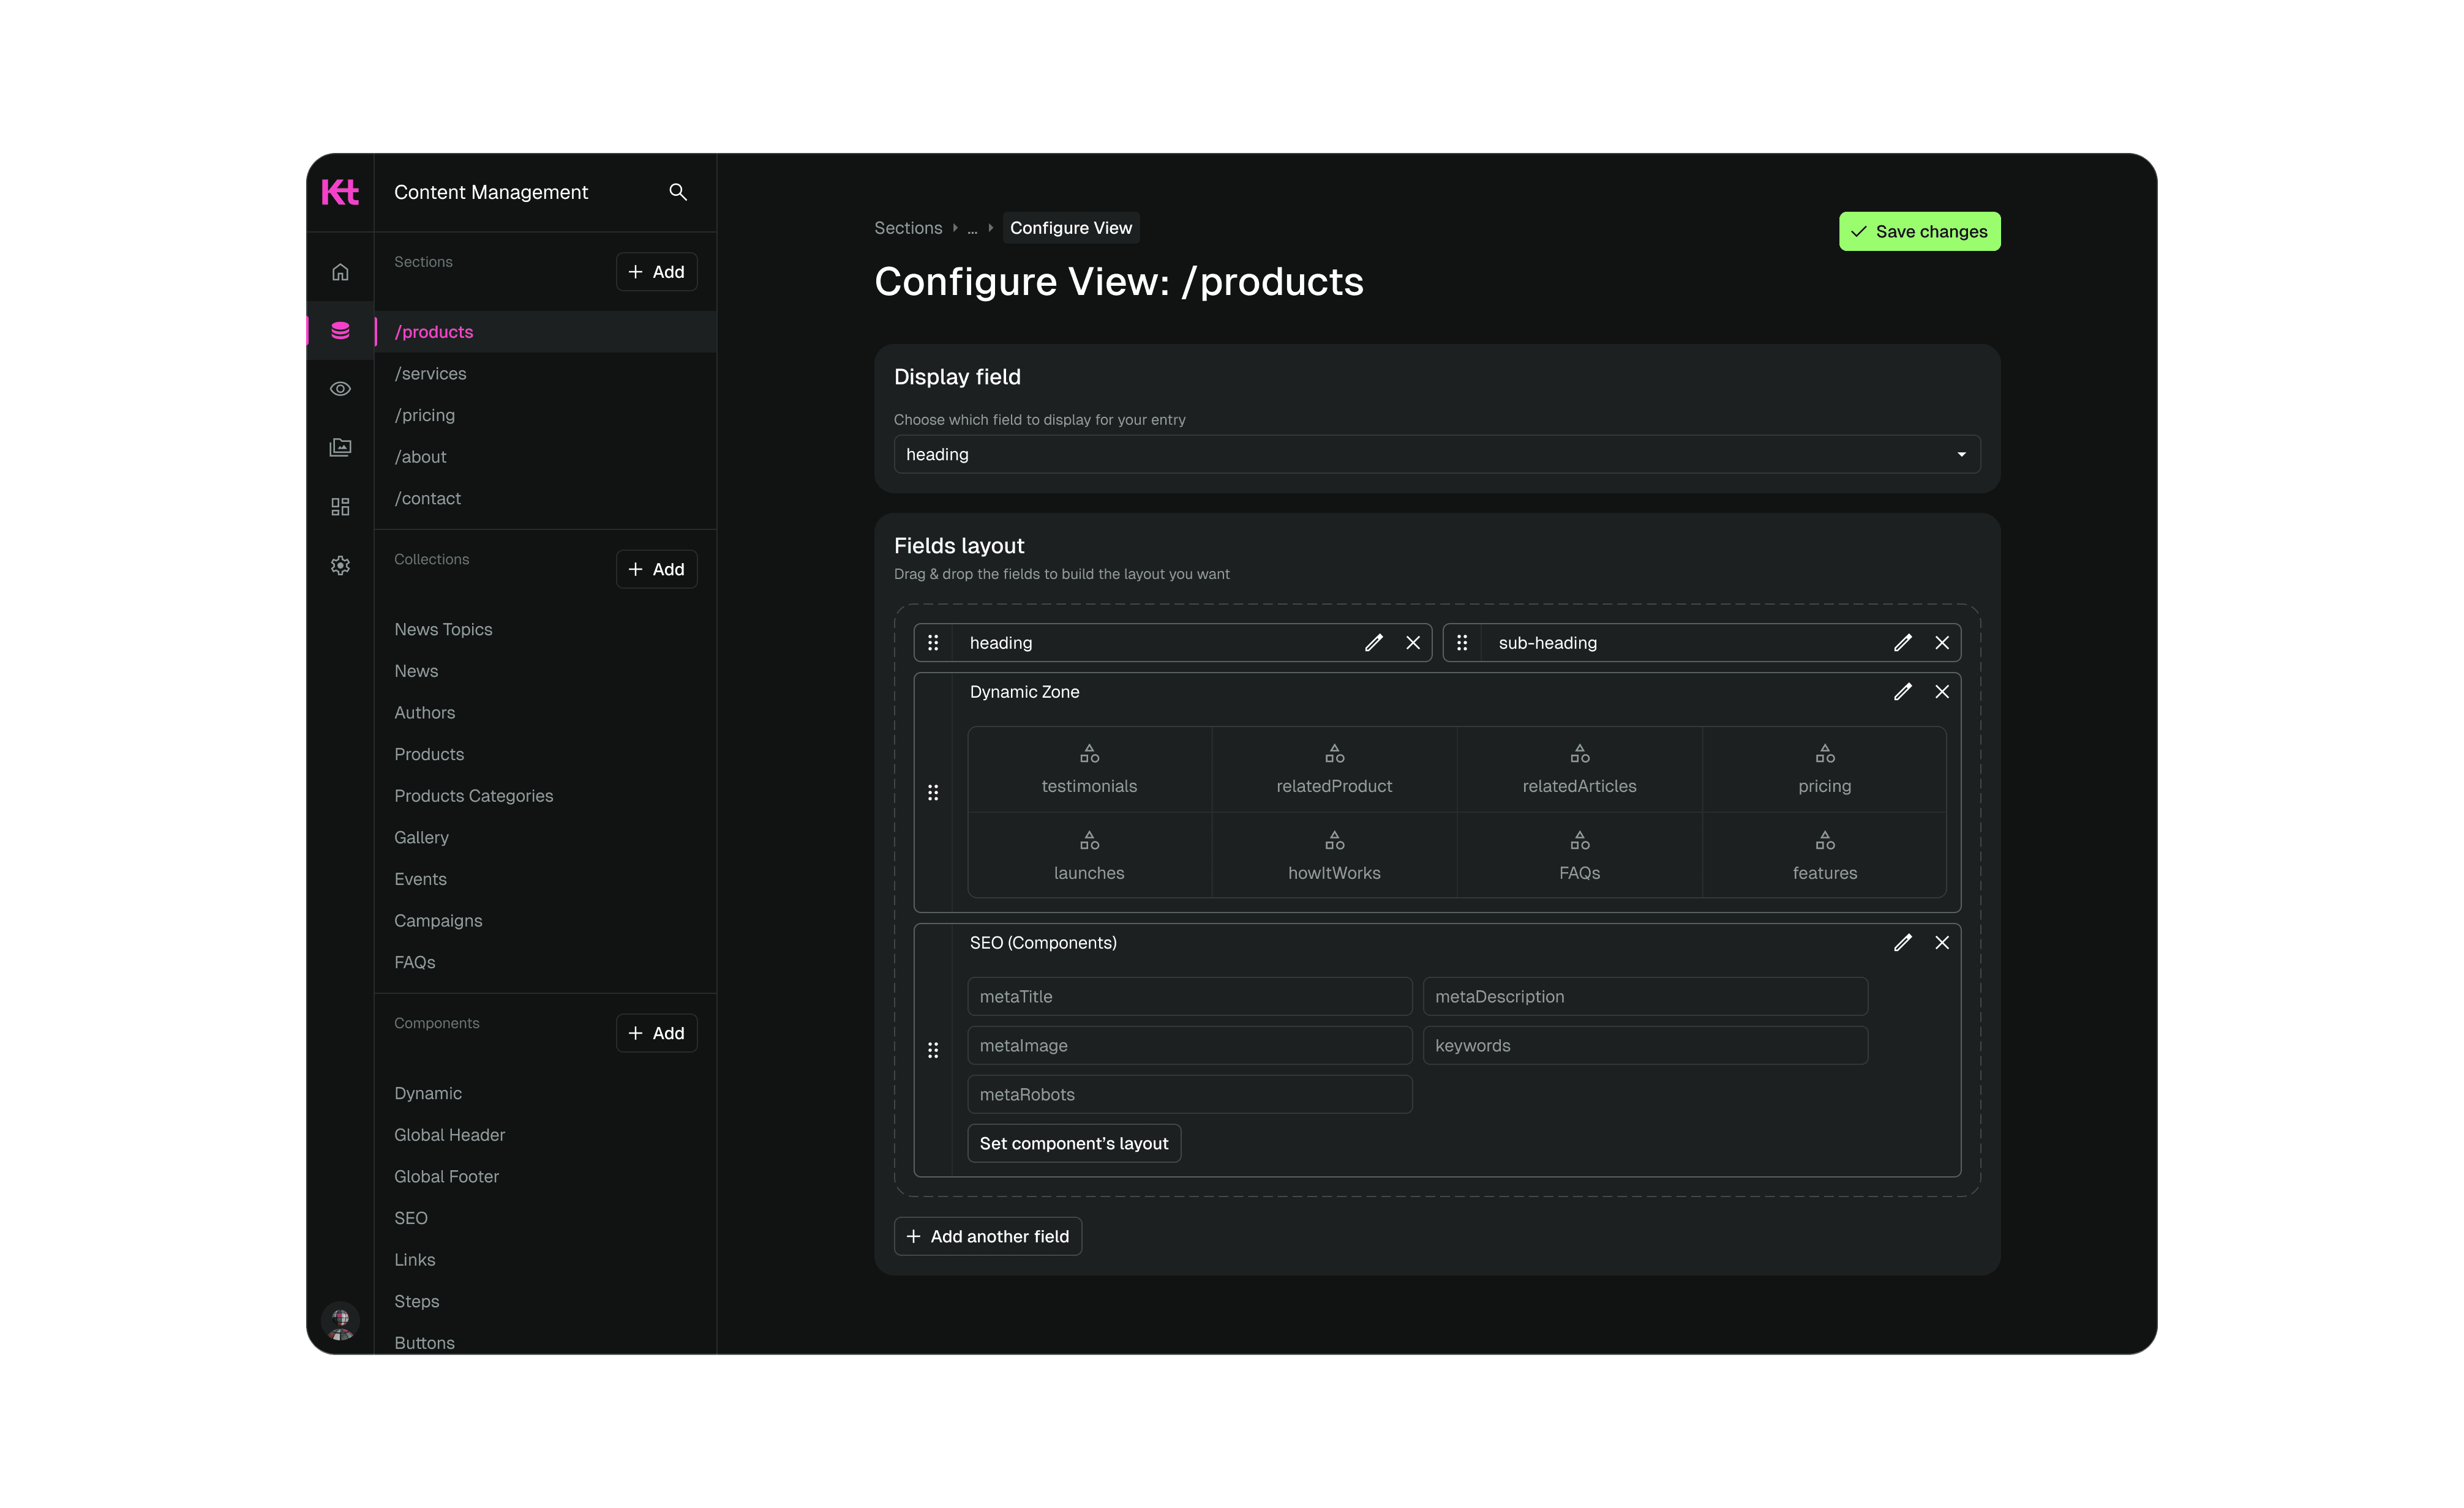2464x1508 pixels.
Task: Open the user avatar at bottom left
Action: pyautogui.click(x=340, y=1321)
